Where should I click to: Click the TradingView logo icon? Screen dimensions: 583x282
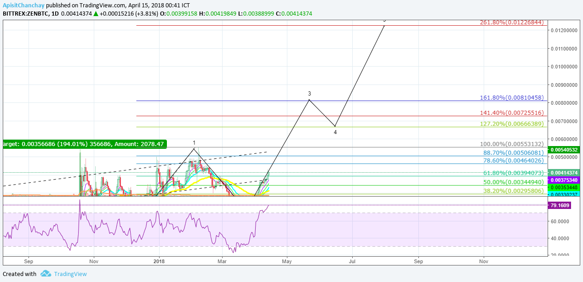45,274
